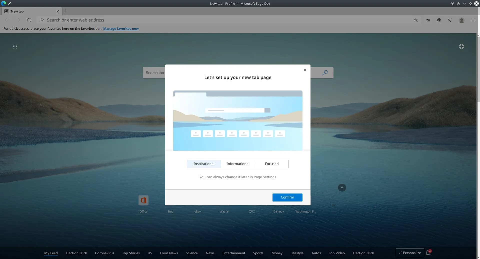Open the My Feed tab

[51, 253]
